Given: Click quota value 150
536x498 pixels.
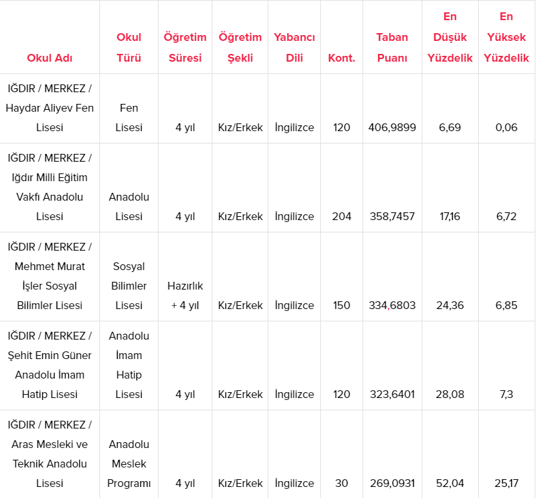Looking at the screenshot, I should pos(342,305).
